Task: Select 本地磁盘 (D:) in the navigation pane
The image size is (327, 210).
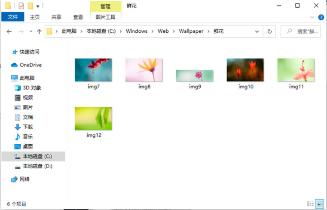Action: click(37, 166)
